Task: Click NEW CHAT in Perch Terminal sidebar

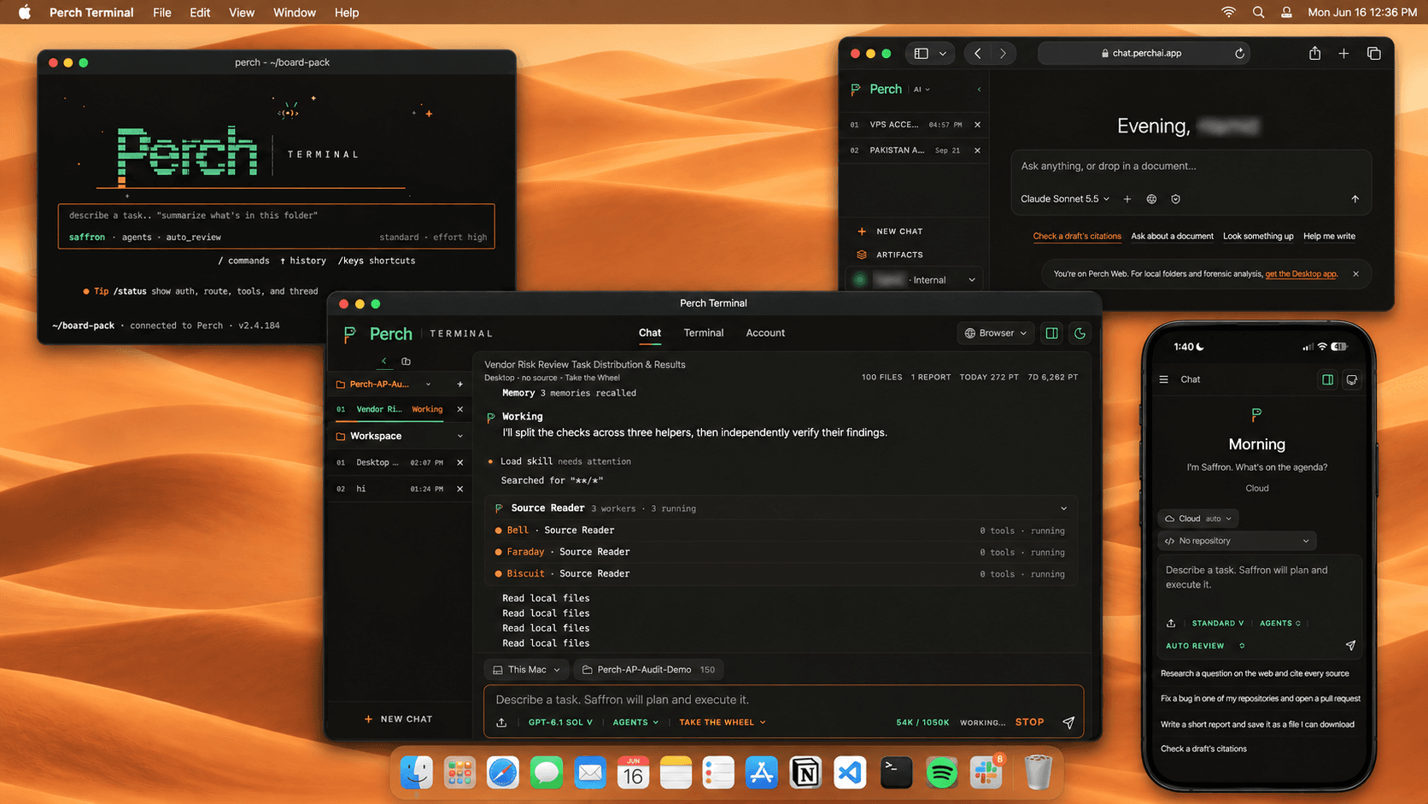Action: click(x=399, y=719)
